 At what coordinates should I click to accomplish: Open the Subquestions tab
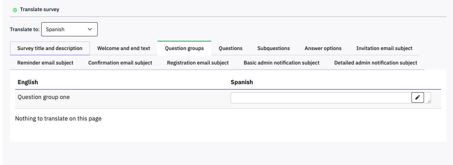[274, 48]
